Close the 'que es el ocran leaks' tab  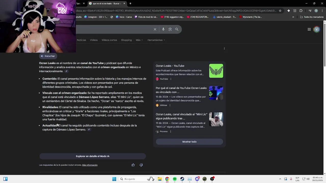[124, 4]
